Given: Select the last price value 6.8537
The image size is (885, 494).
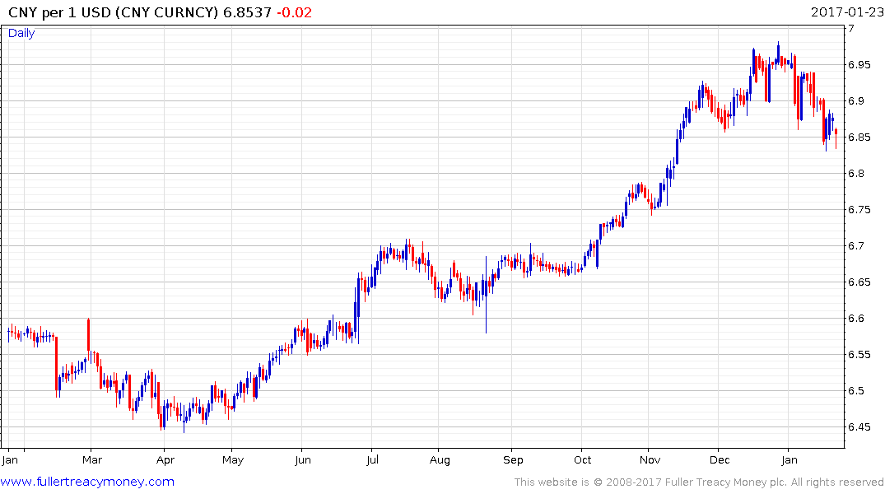Looking at the screenshot, I should [247, 12].
